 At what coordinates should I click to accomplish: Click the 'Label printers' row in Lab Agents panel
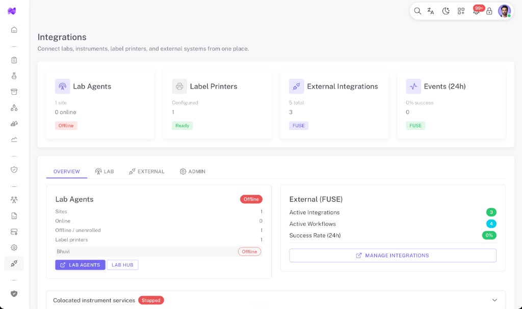(x=159, y=239)
